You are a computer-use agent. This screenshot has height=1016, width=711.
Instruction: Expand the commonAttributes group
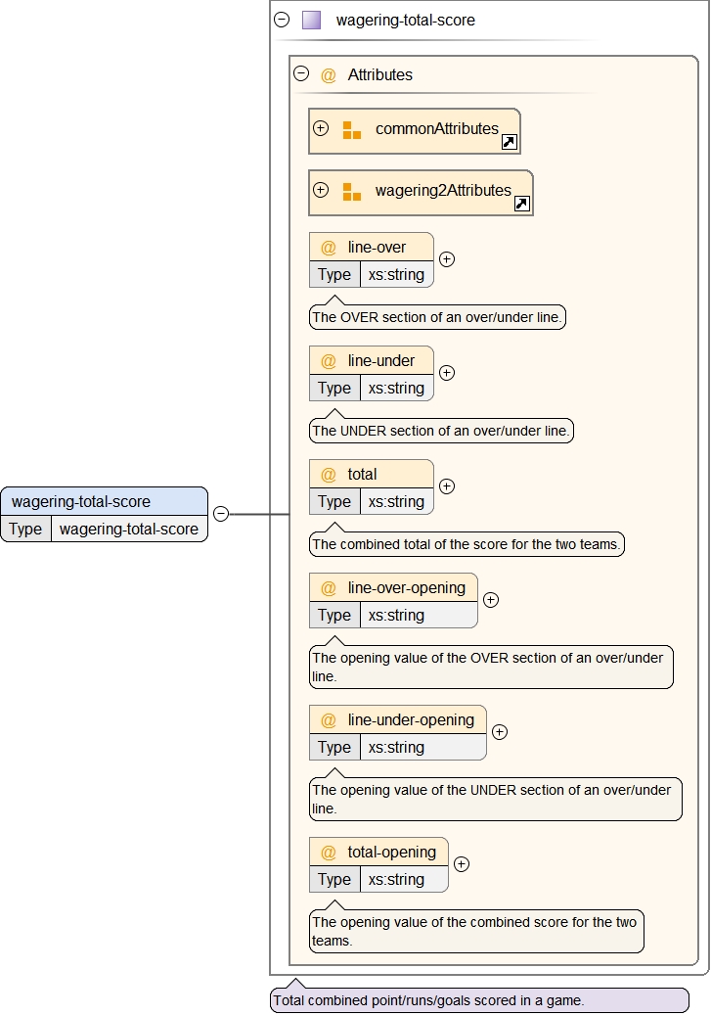(x=321, y=128)
